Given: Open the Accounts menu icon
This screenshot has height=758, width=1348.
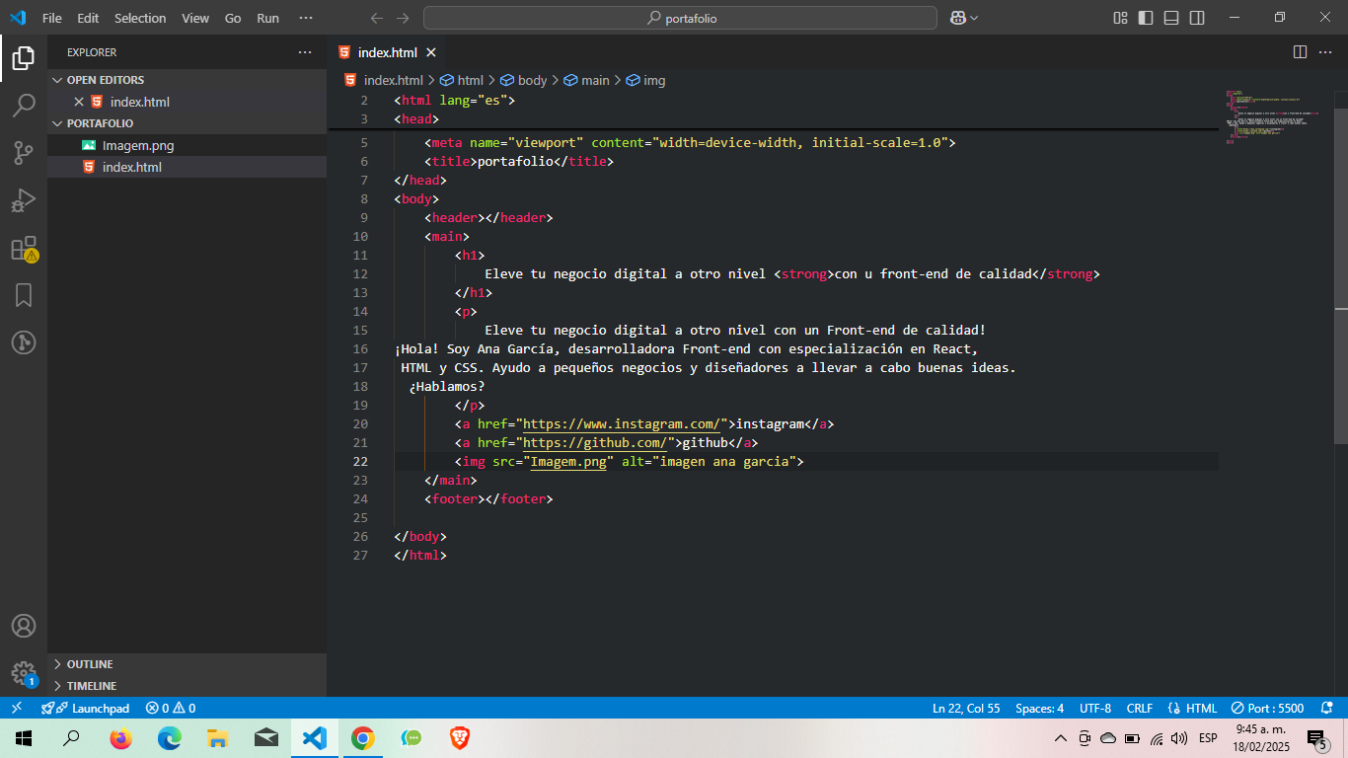Looking at the screenshot, I should [x=24, y=627].
